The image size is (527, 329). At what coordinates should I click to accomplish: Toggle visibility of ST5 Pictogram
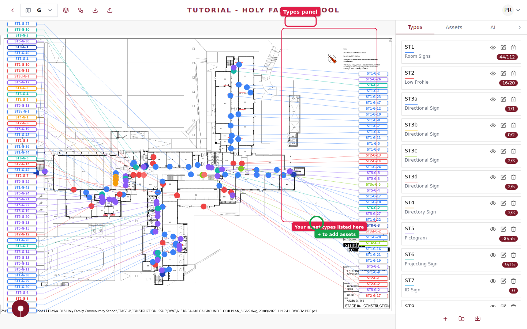(x=493, y=229)
